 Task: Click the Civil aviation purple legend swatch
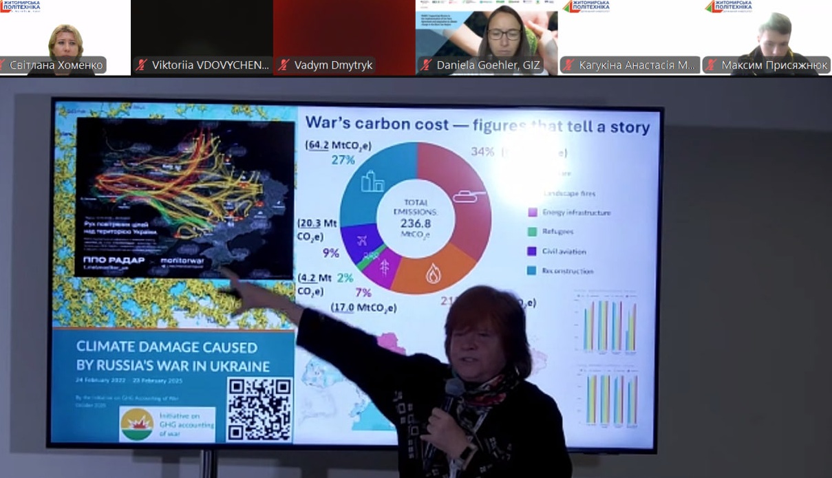tap(532, 251)
